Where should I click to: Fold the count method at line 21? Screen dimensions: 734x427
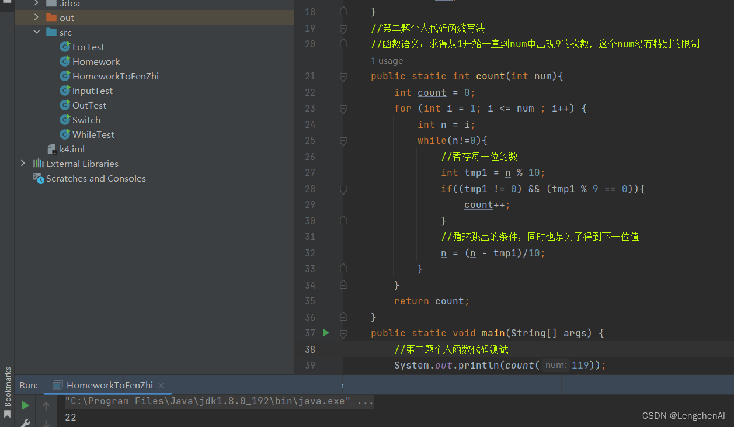coord(343,77)
